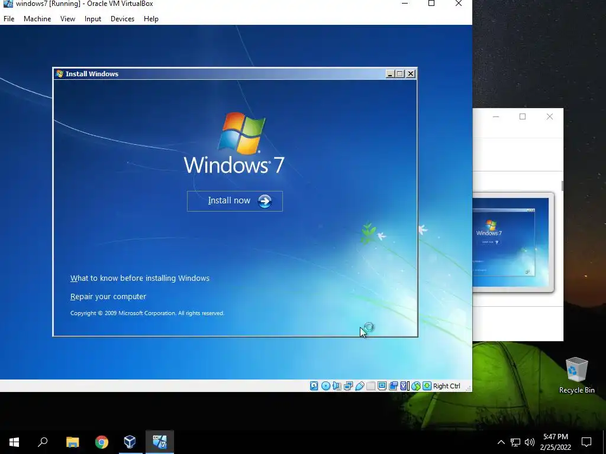Screen dimensions: 606x454
Task: Click the VirtualBox status bar resize grip
Action: click(469, 388)
